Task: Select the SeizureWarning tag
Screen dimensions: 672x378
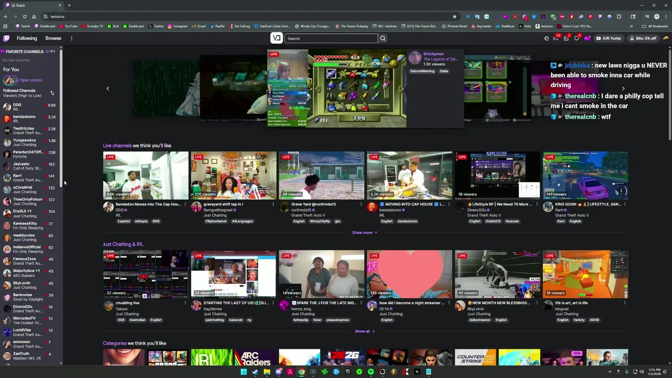Action: 422,71
